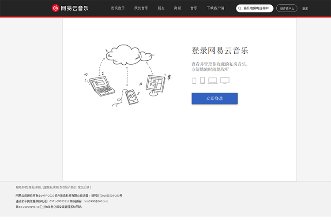The image size is (331, 222).
Task: Click the 查看并管理你收藏的私房音乐 description text
Action: pyautogui.click(x=219, y=64)
